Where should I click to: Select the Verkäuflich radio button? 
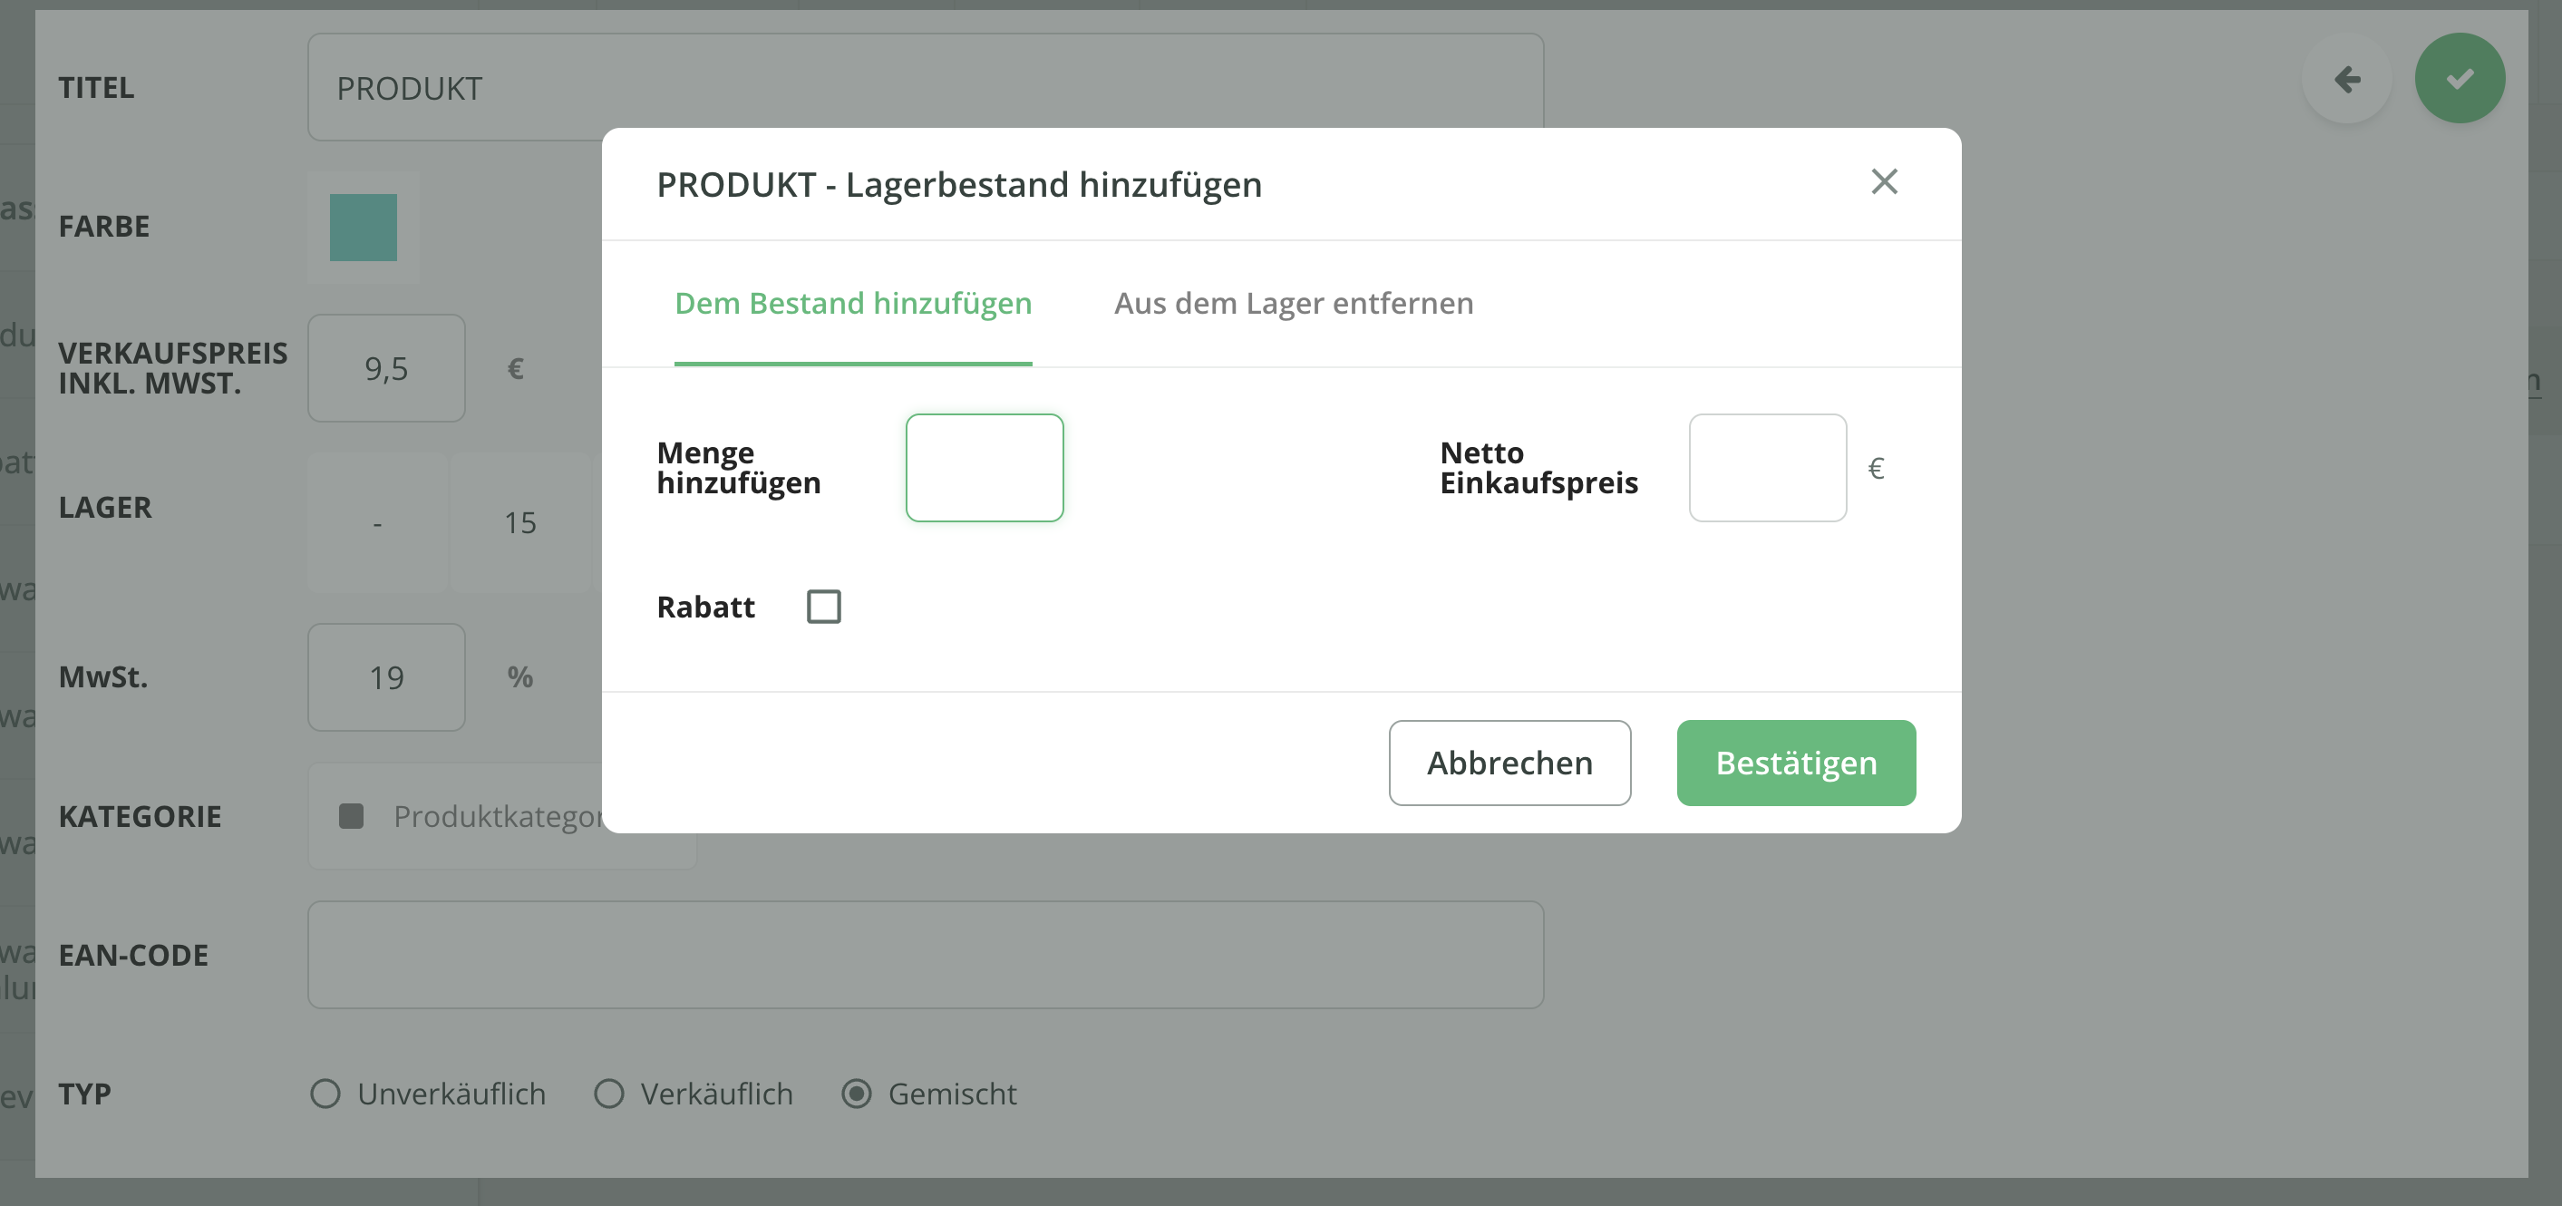[x=608, y=1094]
